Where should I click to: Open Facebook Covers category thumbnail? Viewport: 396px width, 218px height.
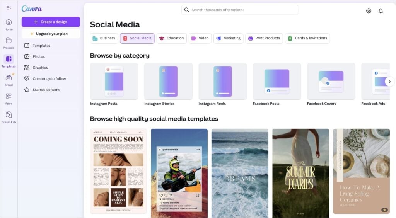click(331, 82)
